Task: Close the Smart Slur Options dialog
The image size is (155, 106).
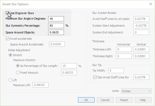Action: click(151, 4)
